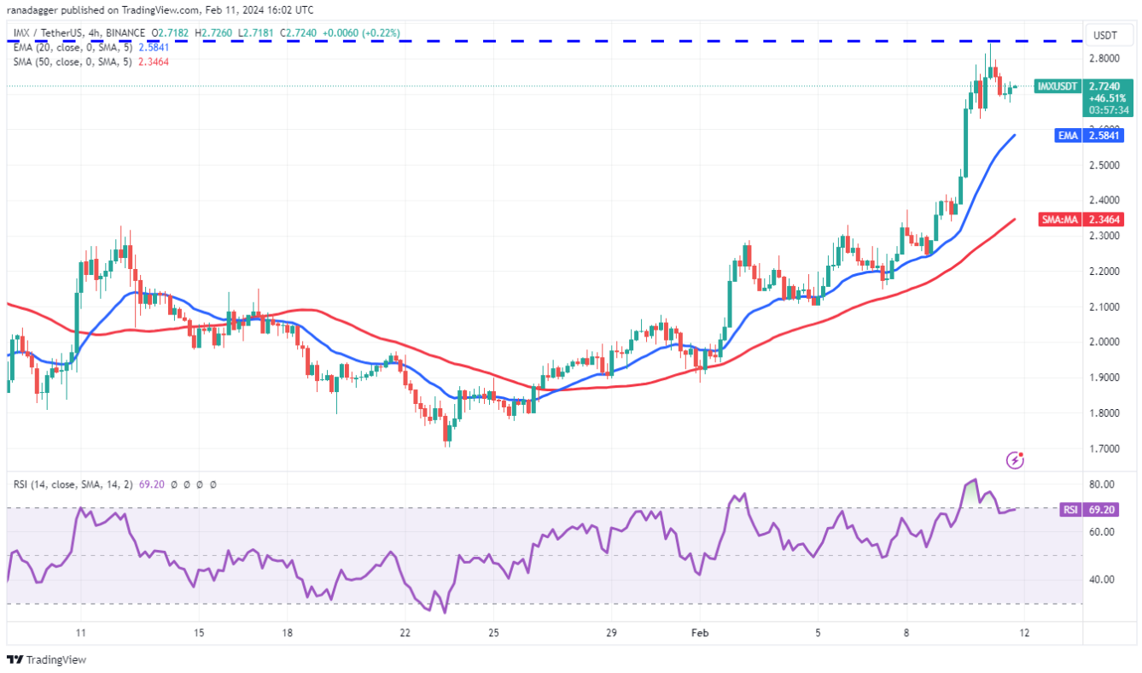This screenshot has height=673, width=1142.
Task: Click the purple RSI label tag
Action: tap(1069, 510)
